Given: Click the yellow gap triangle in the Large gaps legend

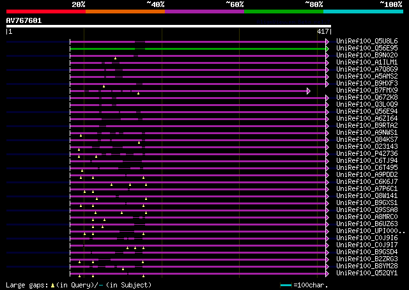Looking at the screenshot, I should coord(52,286).
